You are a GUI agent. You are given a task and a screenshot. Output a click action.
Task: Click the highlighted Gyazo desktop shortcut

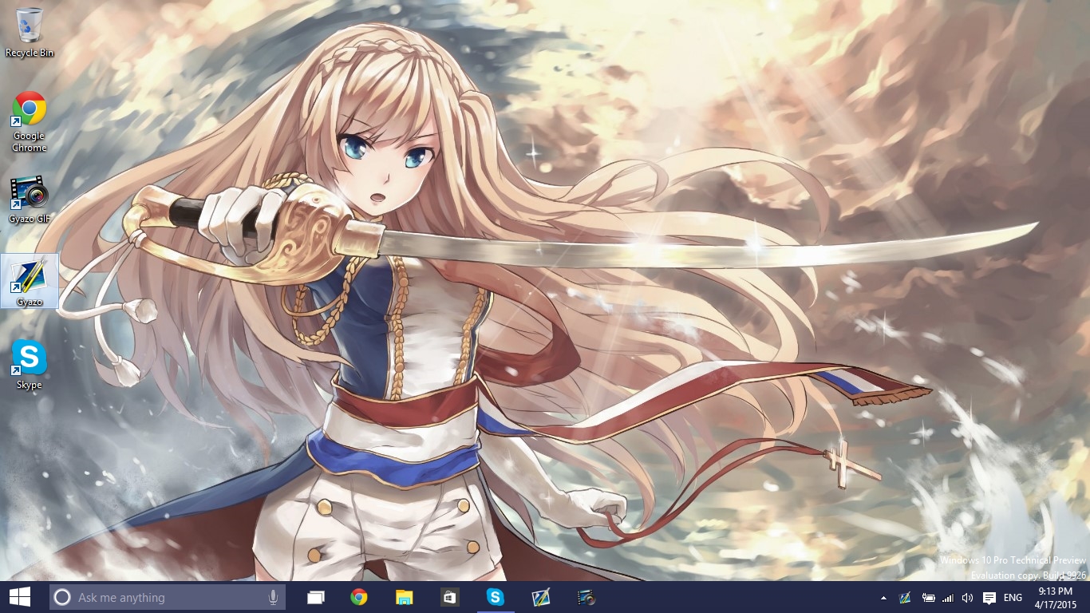(30, 281)
